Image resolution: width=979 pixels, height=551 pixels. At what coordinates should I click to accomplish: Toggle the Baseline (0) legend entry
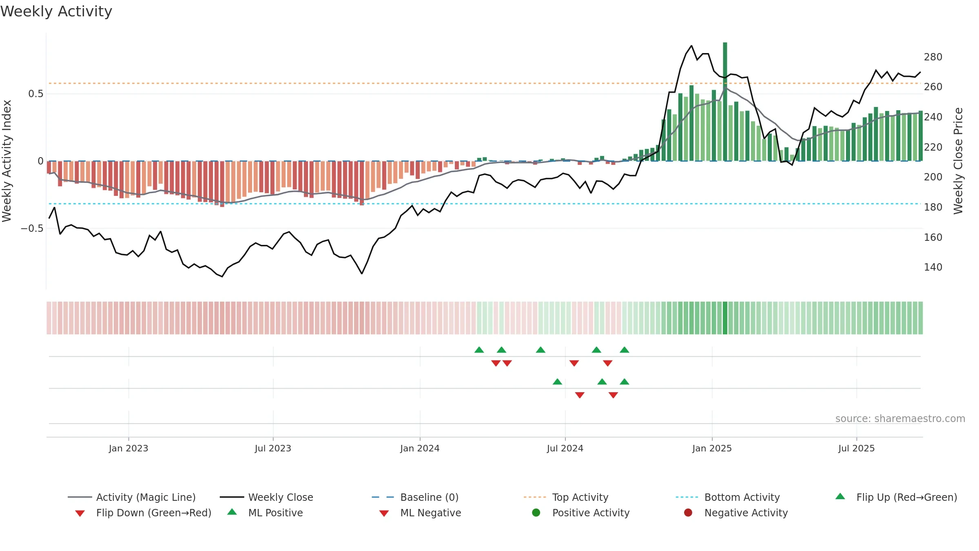click(x=415, y=497)
